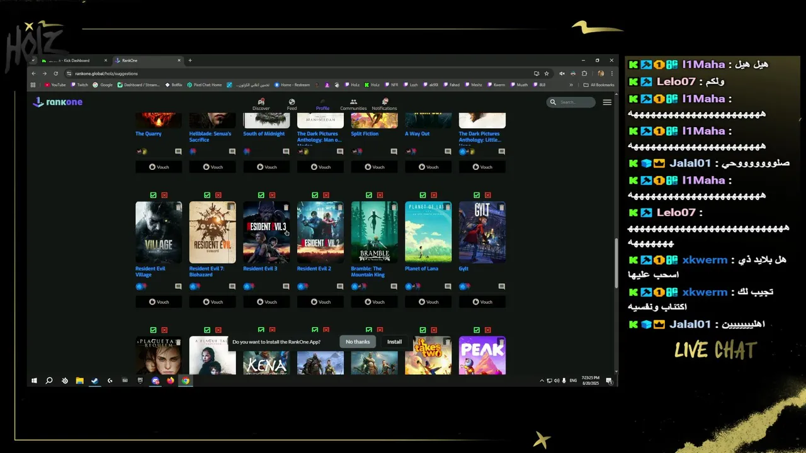
Task: Open the Windows taskbar clock
Action: (x=591, y=381)
